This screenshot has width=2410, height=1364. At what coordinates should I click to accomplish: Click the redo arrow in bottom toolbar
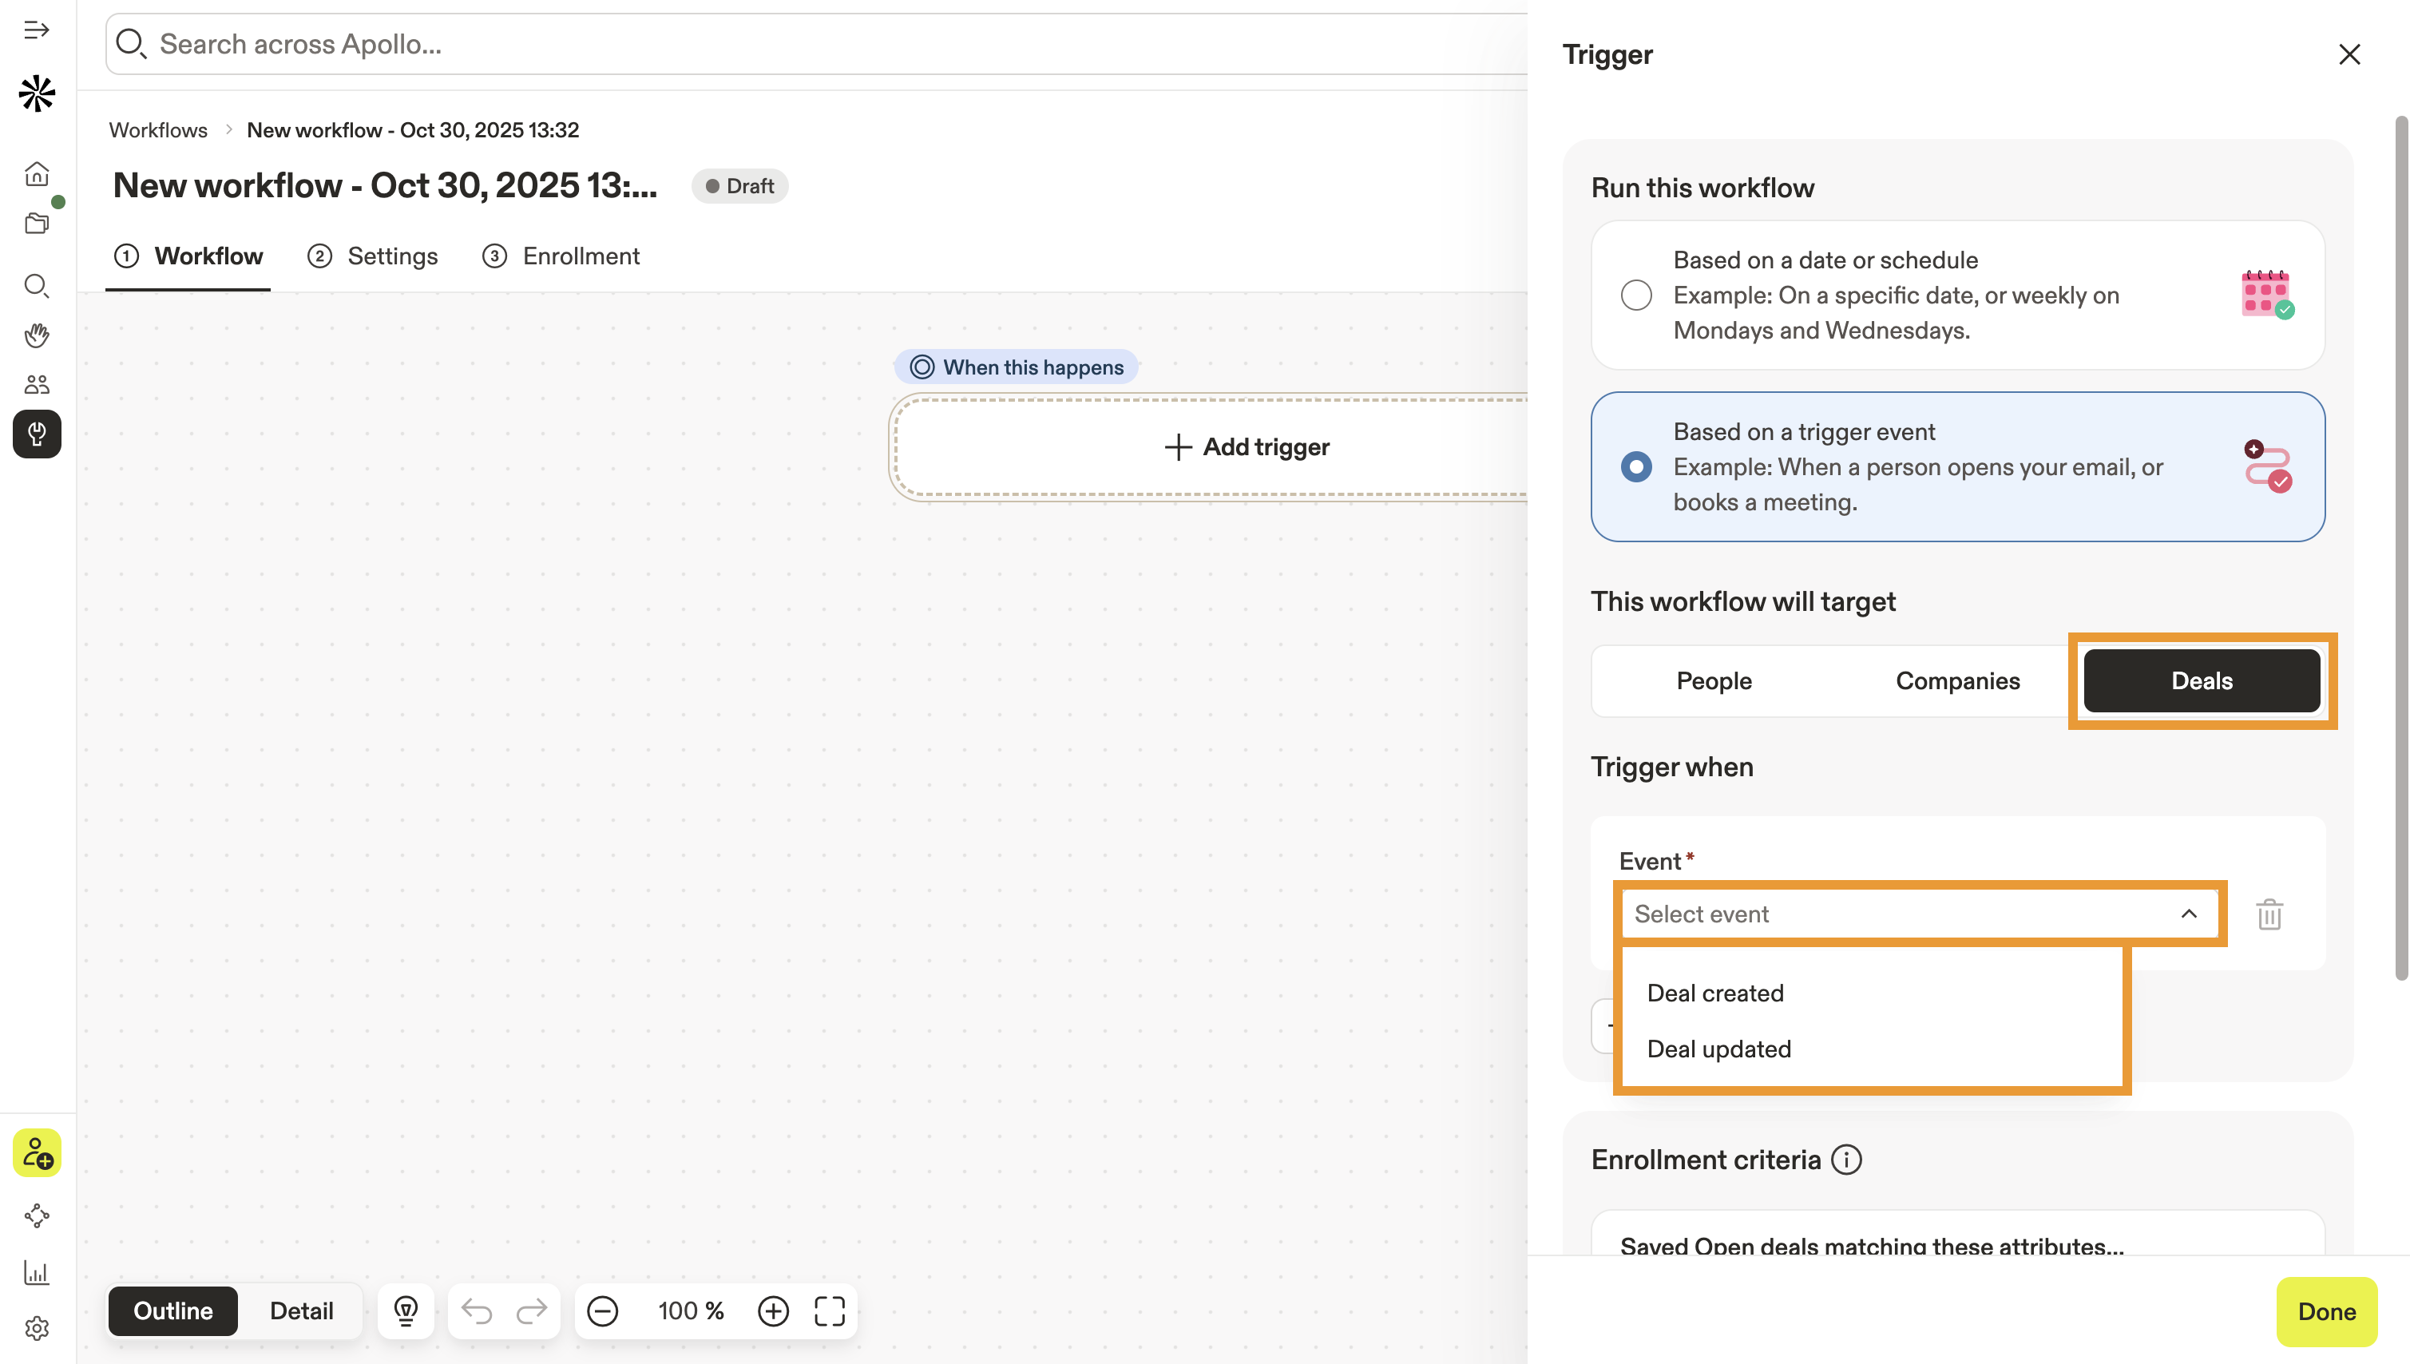coord(531,1310)
